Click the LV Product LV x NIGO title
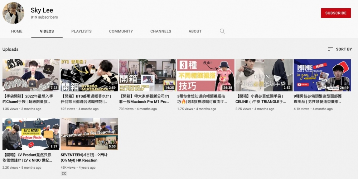The image size is (358, 179). [x=27, y=157]
